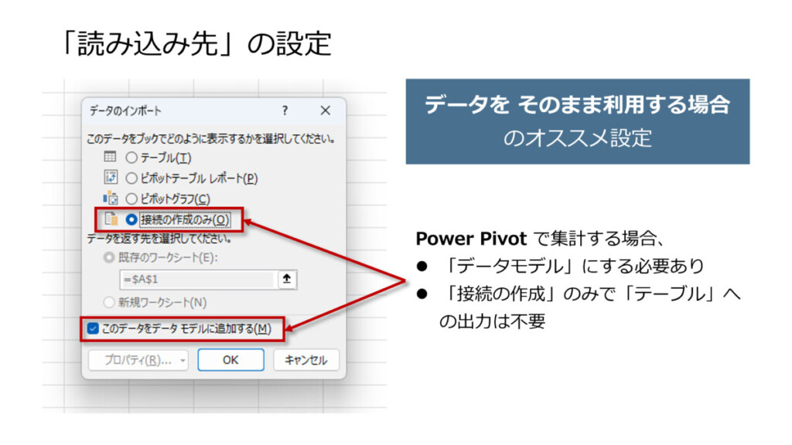Click the プロパティ(R)... button
The image size is (792, 445).
[138, 360]
